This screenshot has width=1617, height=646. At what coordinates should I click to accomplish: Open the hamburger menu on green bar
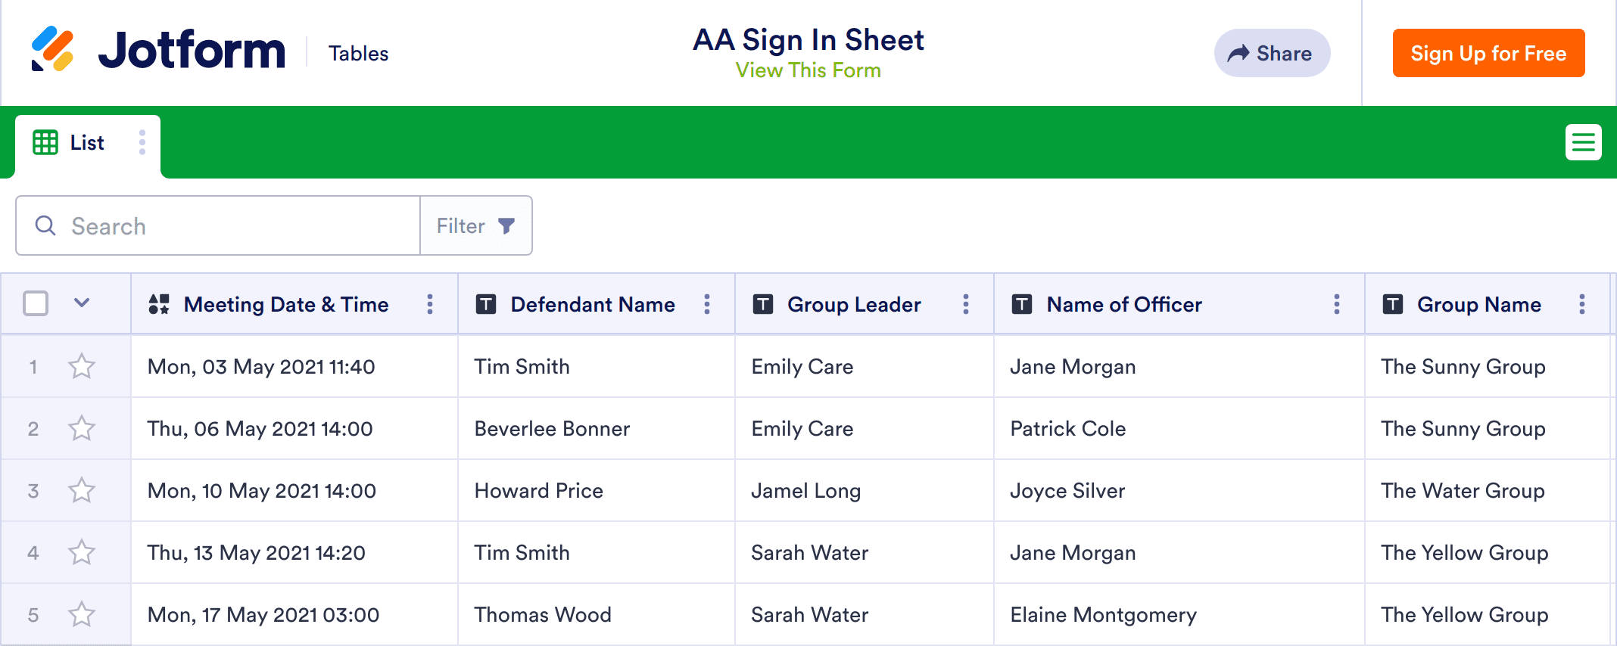pos(1583,142)
